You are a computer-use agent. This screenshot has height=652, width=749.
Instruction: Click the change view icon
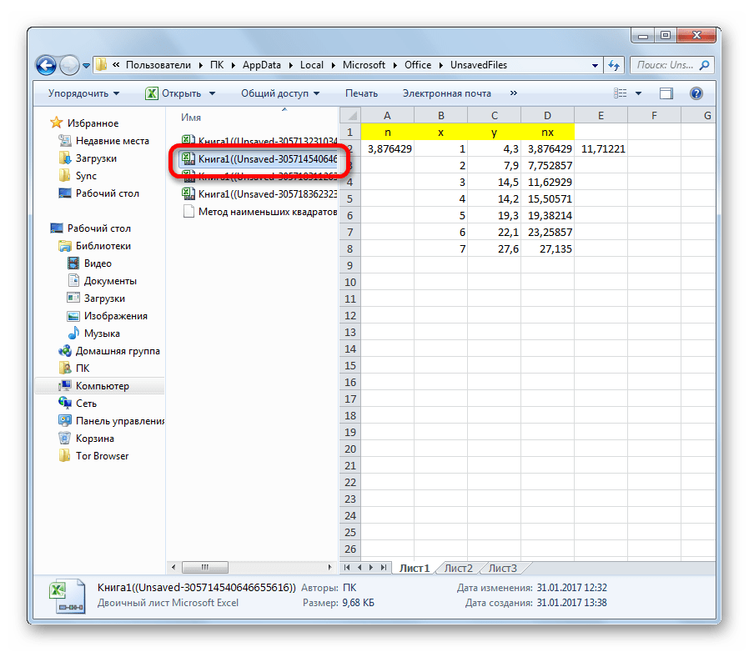[620, 93]
